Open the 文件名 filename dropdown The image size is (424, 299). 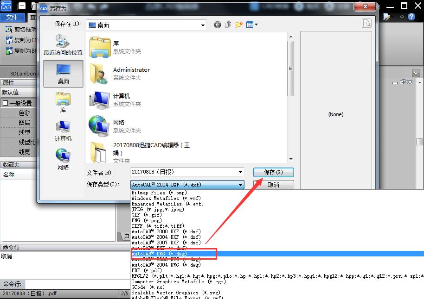pos(240,172)
